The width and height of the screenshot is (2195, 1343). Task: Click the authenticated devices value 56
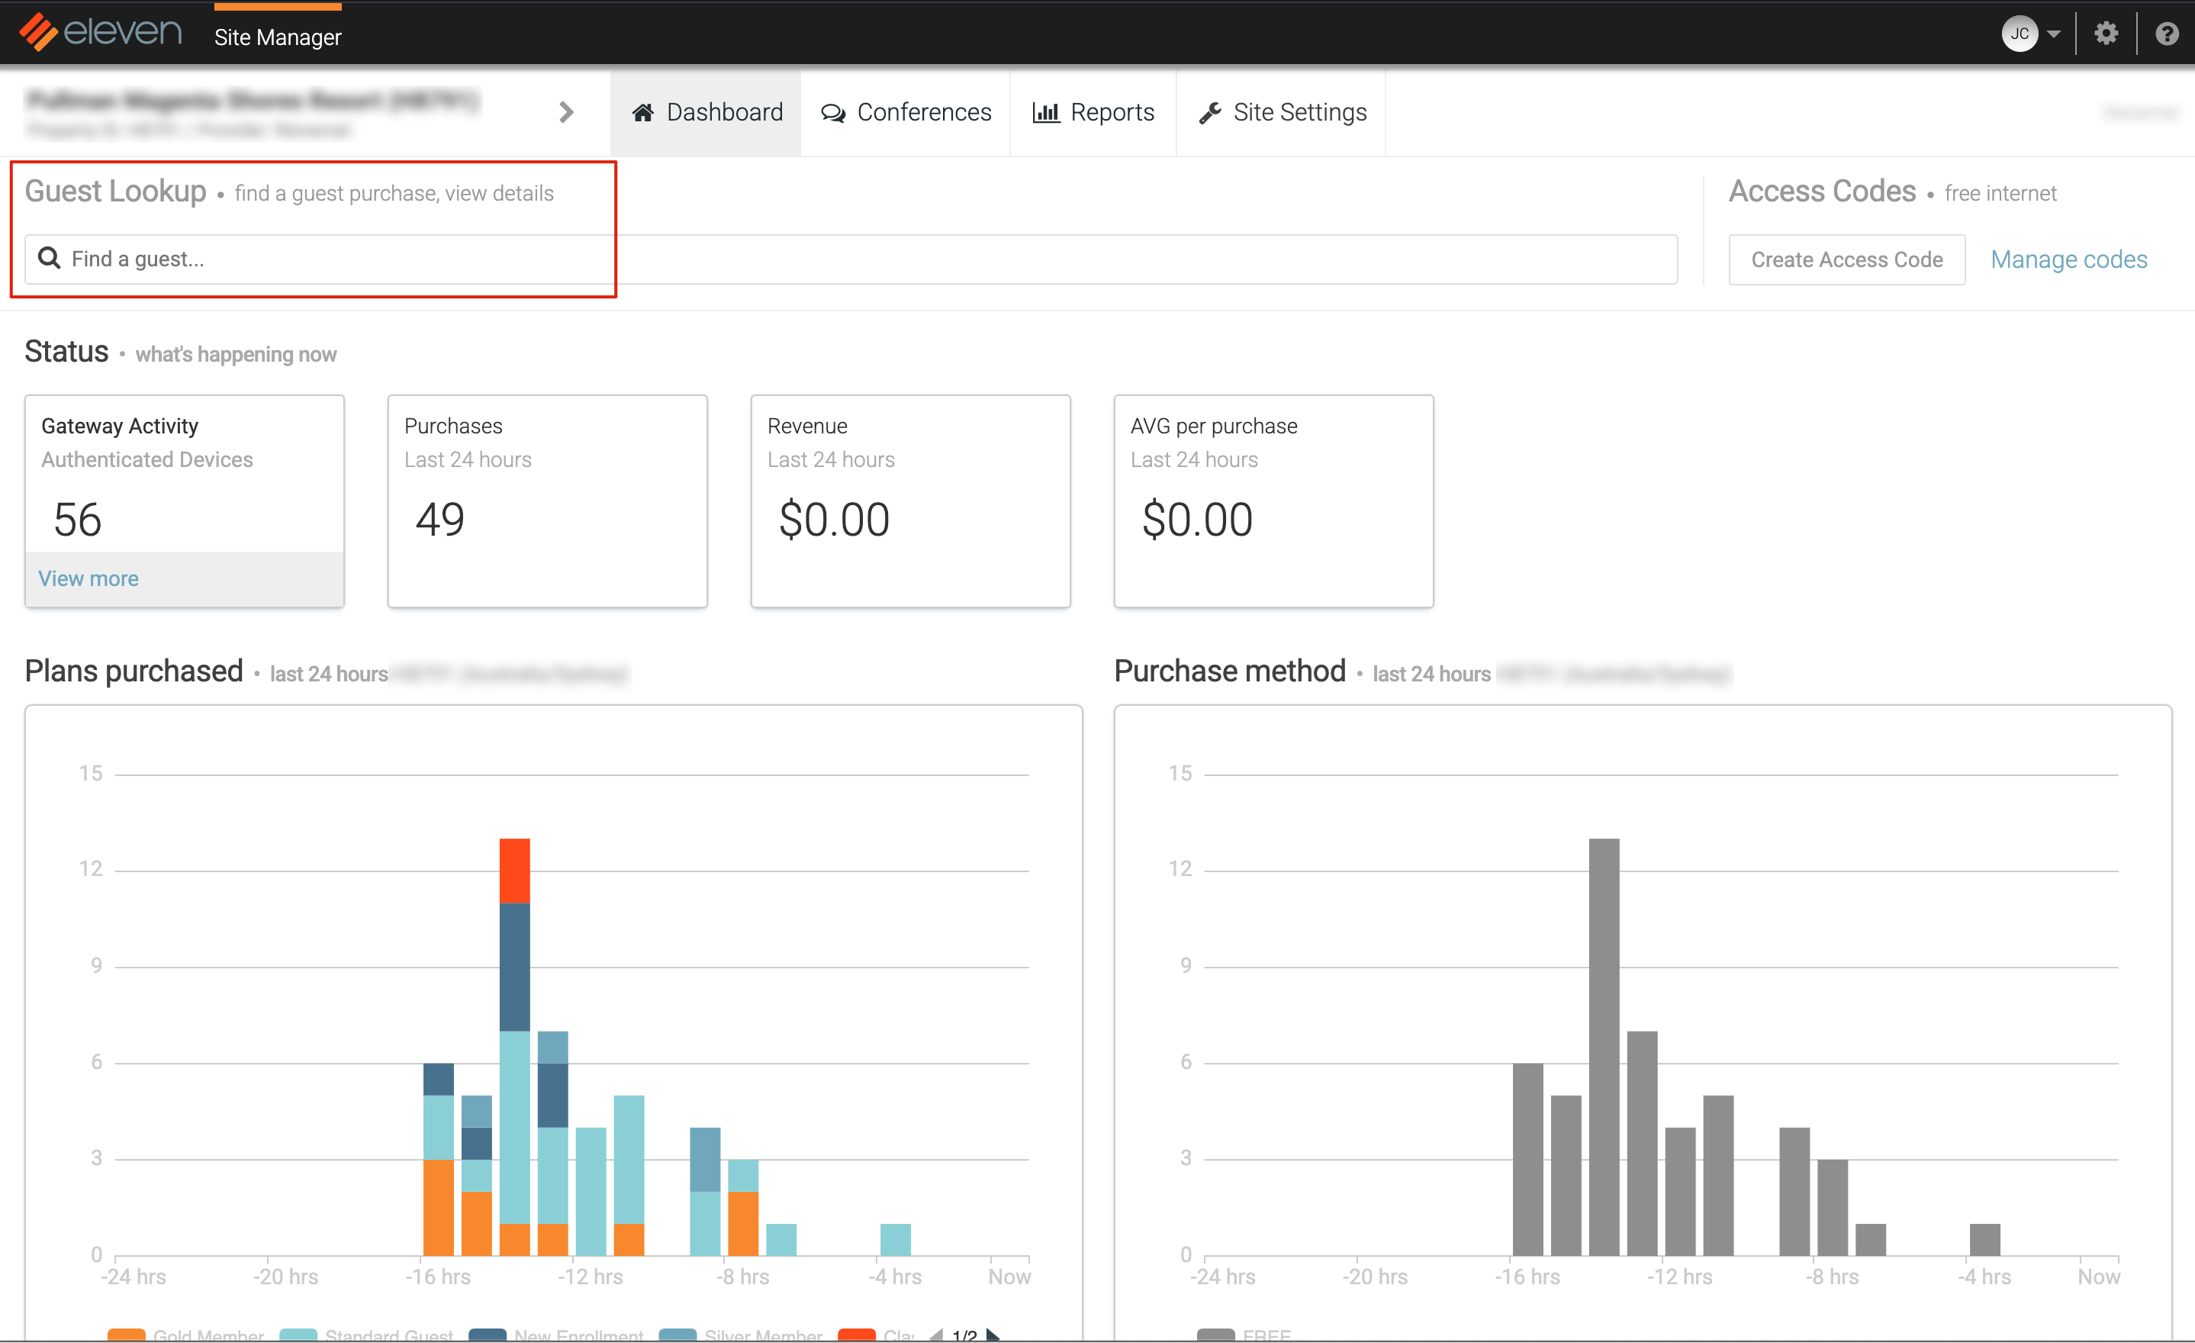78,520
